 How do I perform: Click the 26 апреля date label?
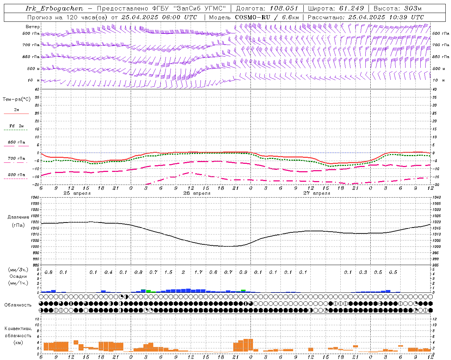click(197, 193)
